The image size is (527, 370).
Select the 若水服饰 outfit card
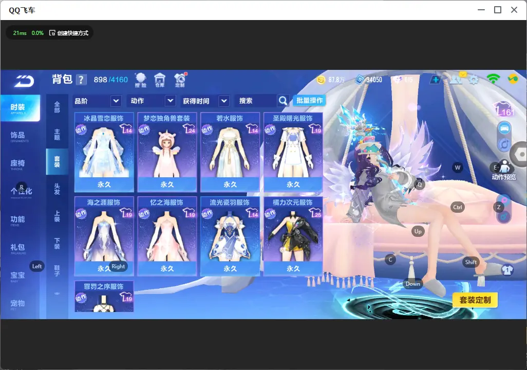point(230,152)
